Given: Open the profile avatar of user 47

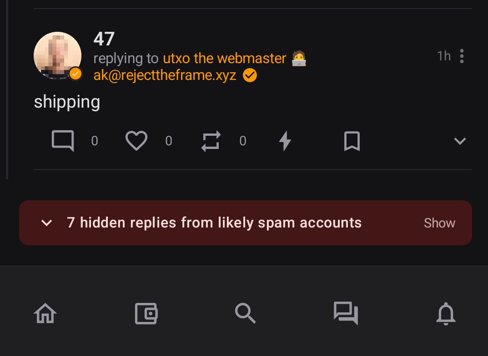Looking at the screenshot, I should 57,55.
